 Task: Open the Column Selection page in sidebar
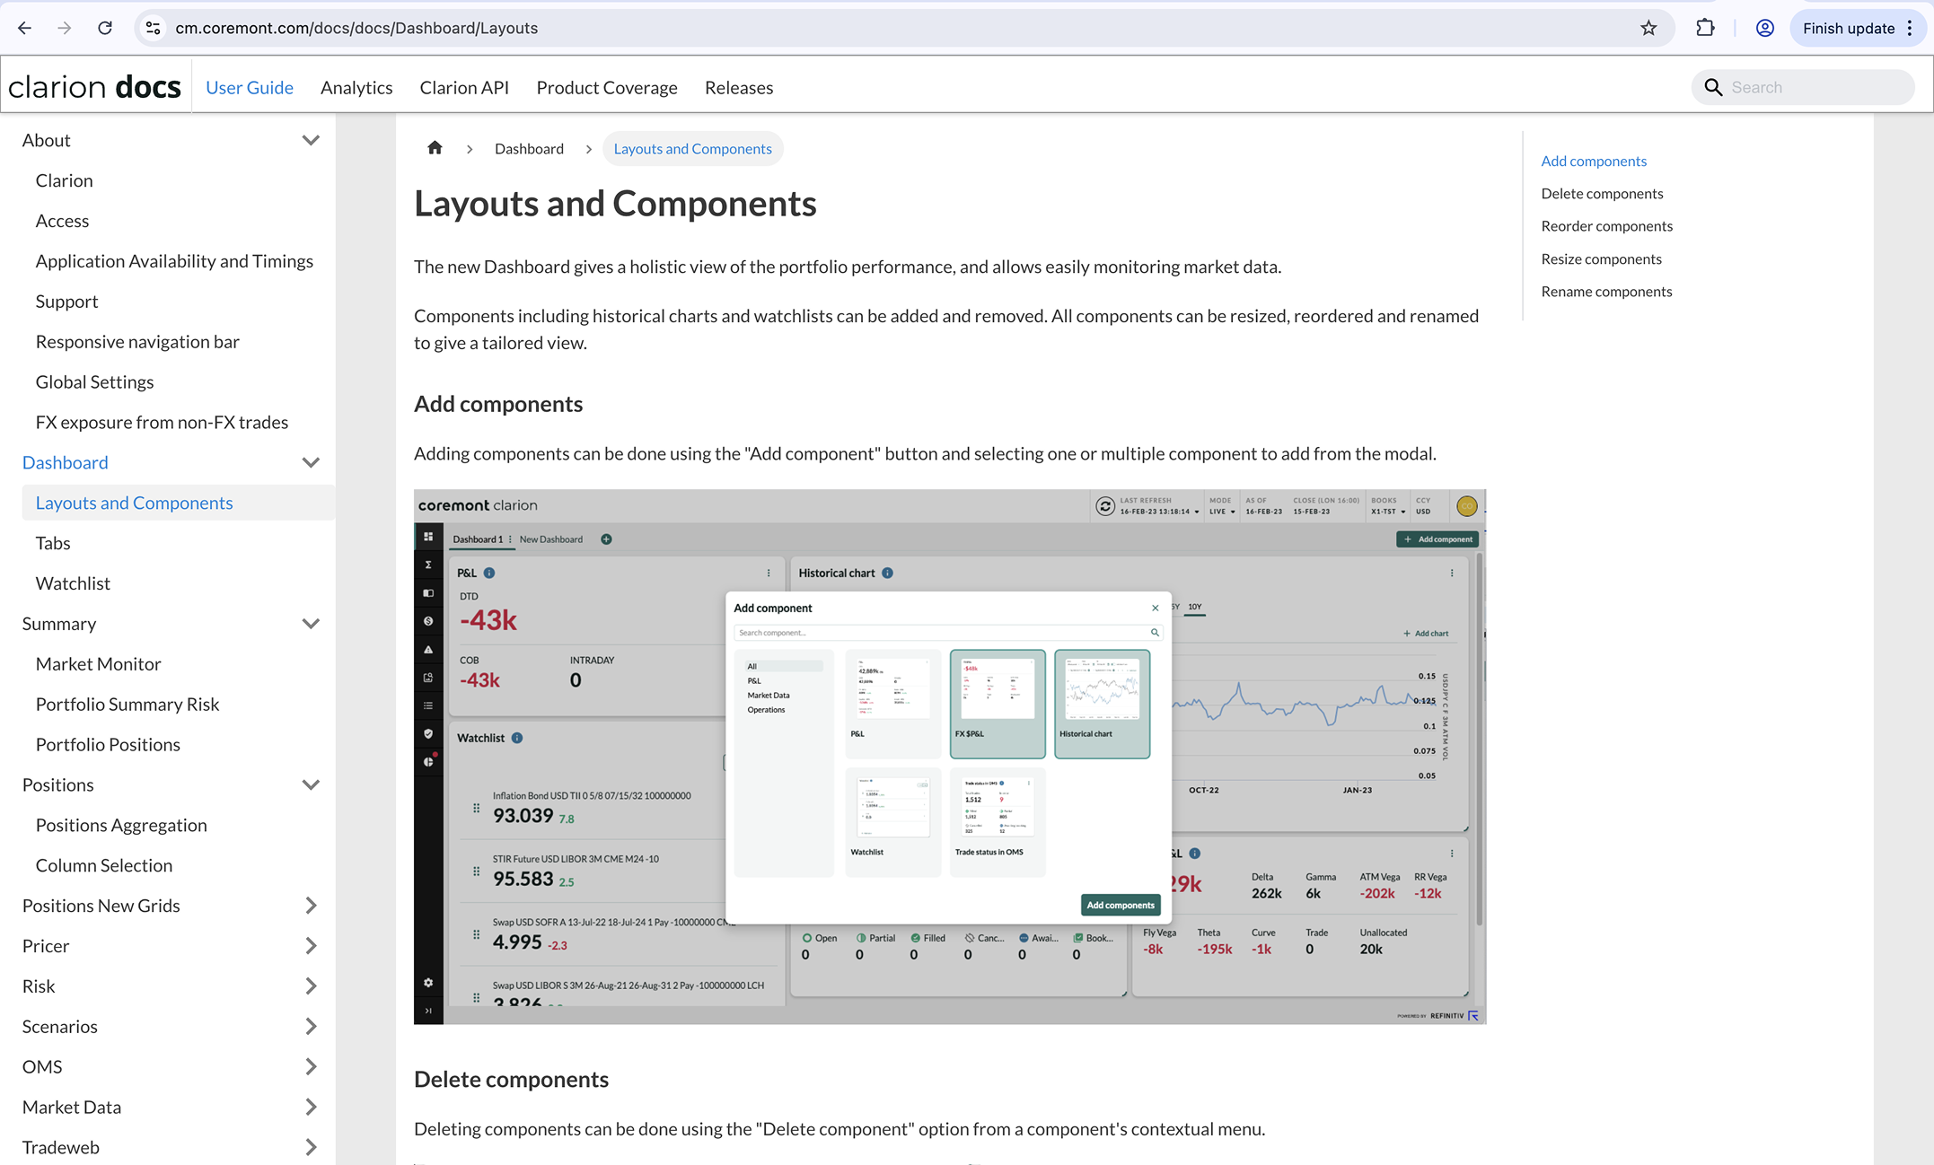104,865
